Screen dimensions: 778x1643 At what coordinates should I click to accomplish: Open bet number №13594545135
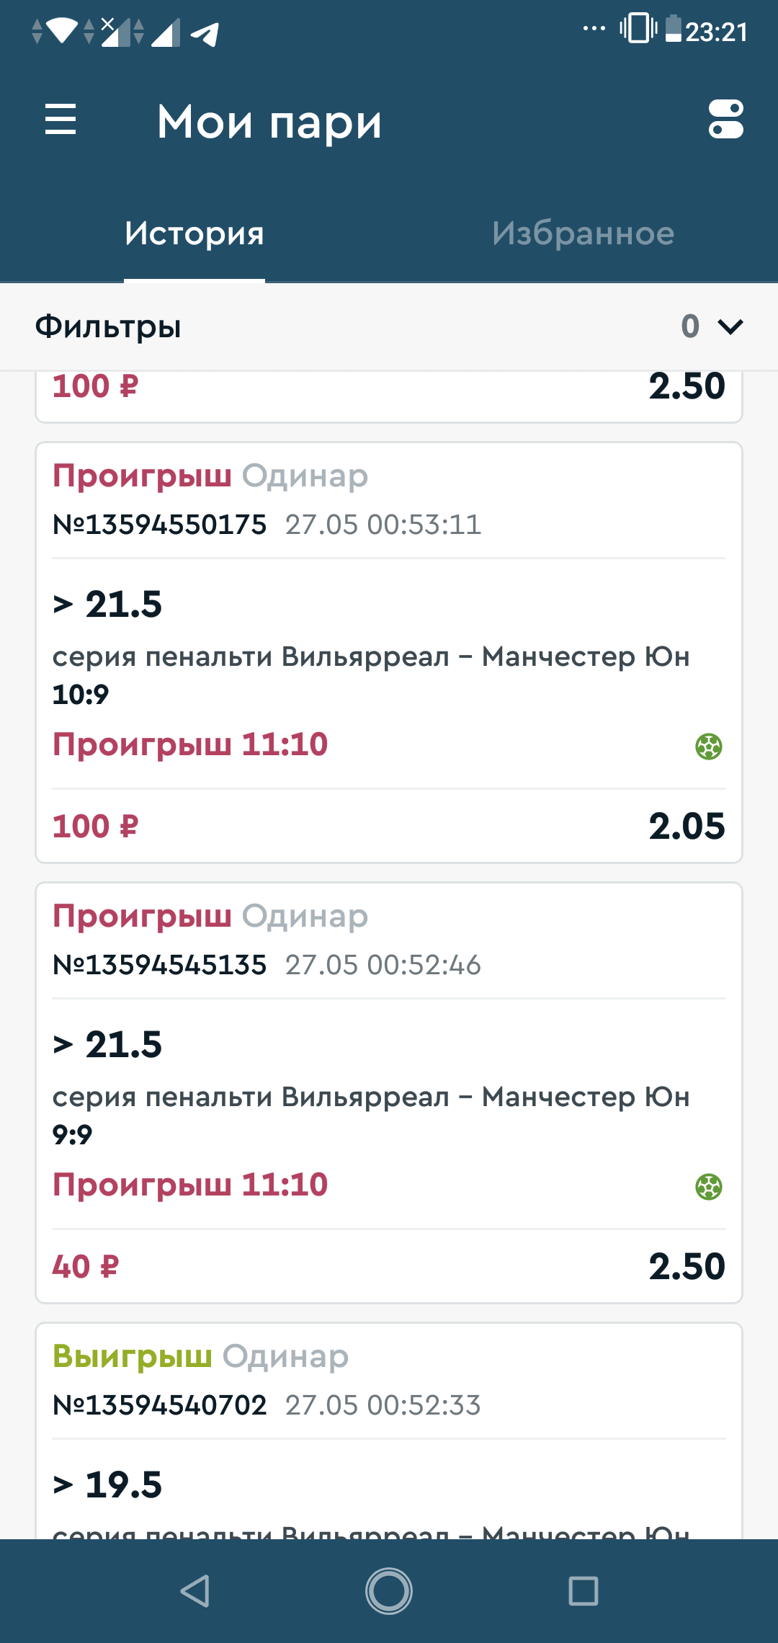[x=160, y=965]
